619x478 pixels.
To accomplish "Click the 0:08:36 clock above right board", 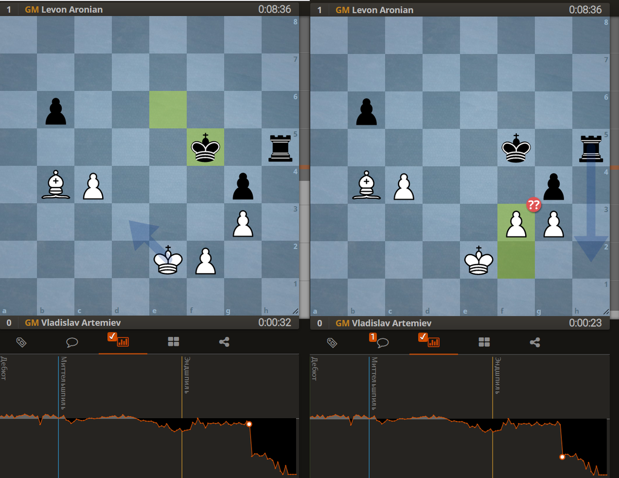I will 585,9.
